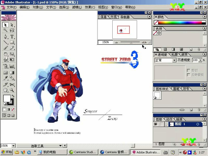This screenshot has width=208, height=156.
Task: Select the Free Transform tool
Action: pos(12,60)
